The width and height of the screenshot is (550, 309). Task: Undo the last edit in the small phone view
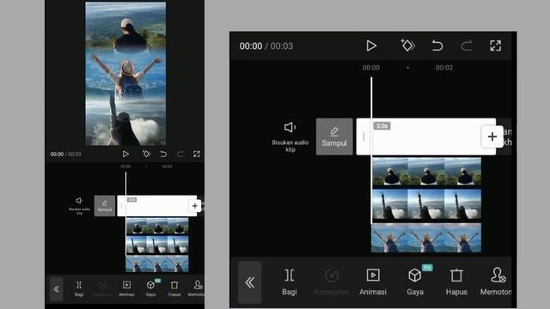click(163, 154)
